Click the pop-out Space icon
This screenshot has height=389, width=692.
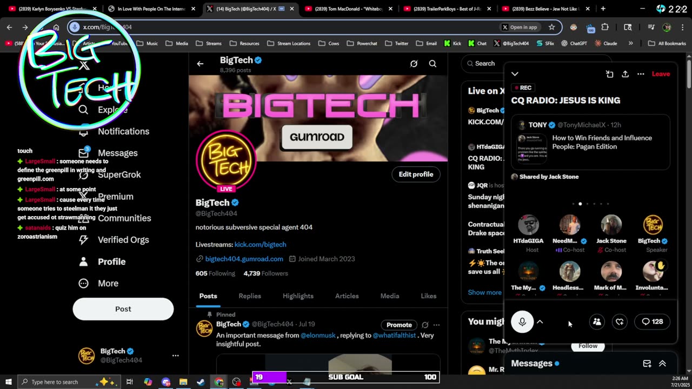[609, 74]
